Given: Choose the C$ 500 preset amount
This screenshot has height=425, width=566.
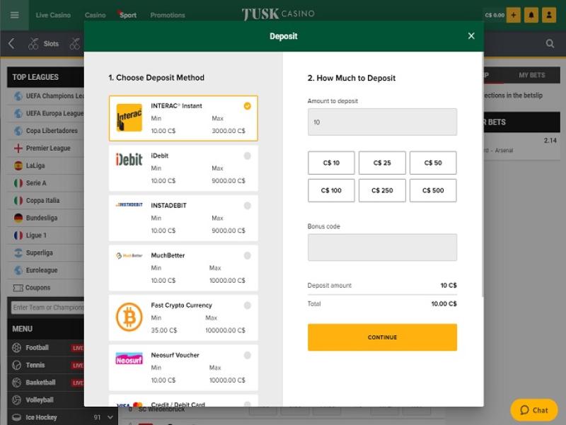Looking at the screenshot, I should click(433, 190).
